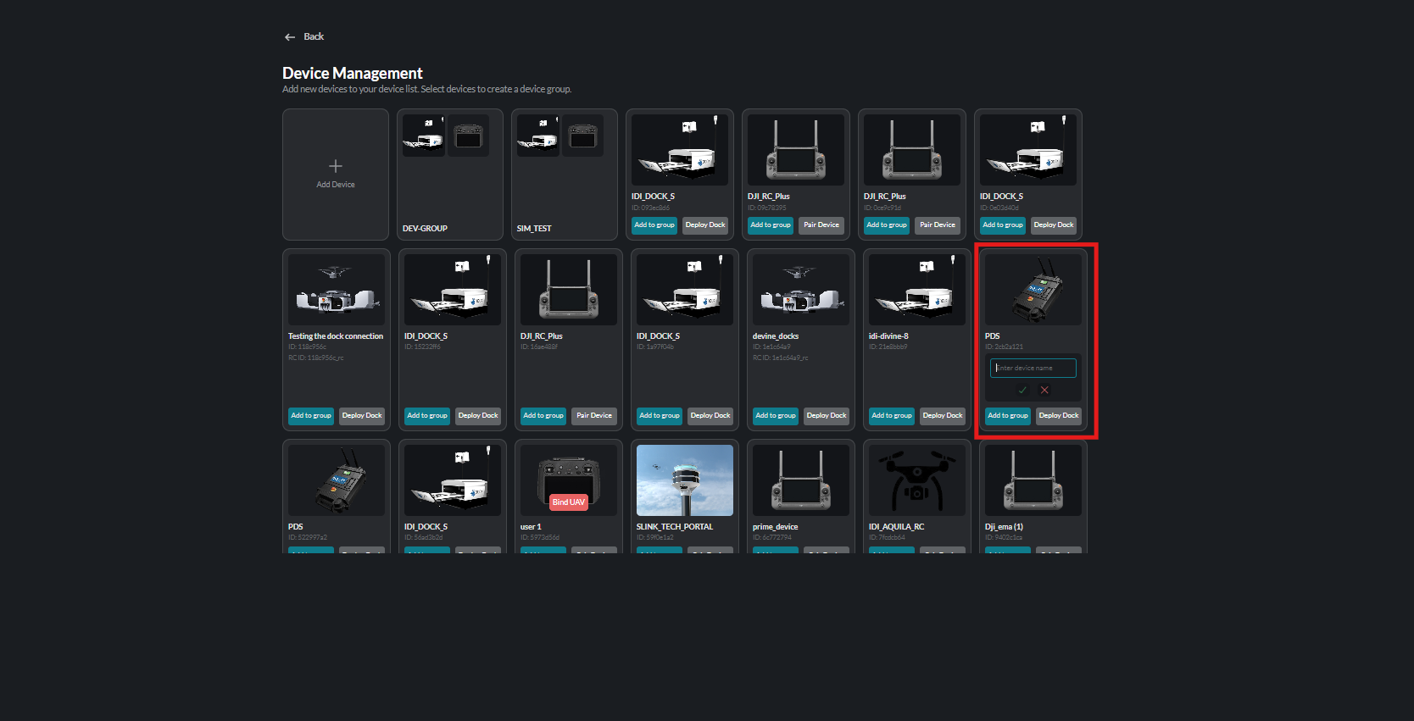Viewport: 1414px width, 721px height.
Task: Select devine_docks device image
Action: click(x=801, y=290)
